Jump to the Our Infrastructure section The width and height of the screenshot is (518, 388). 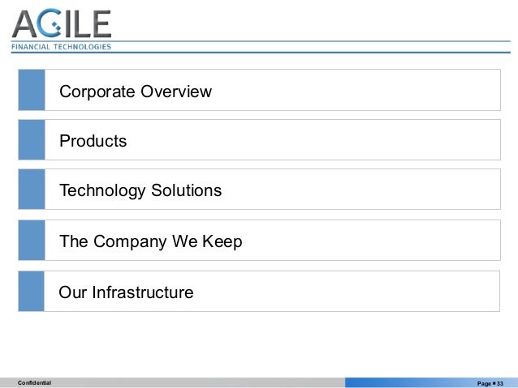pyautogui.click(x=126, y=292)
